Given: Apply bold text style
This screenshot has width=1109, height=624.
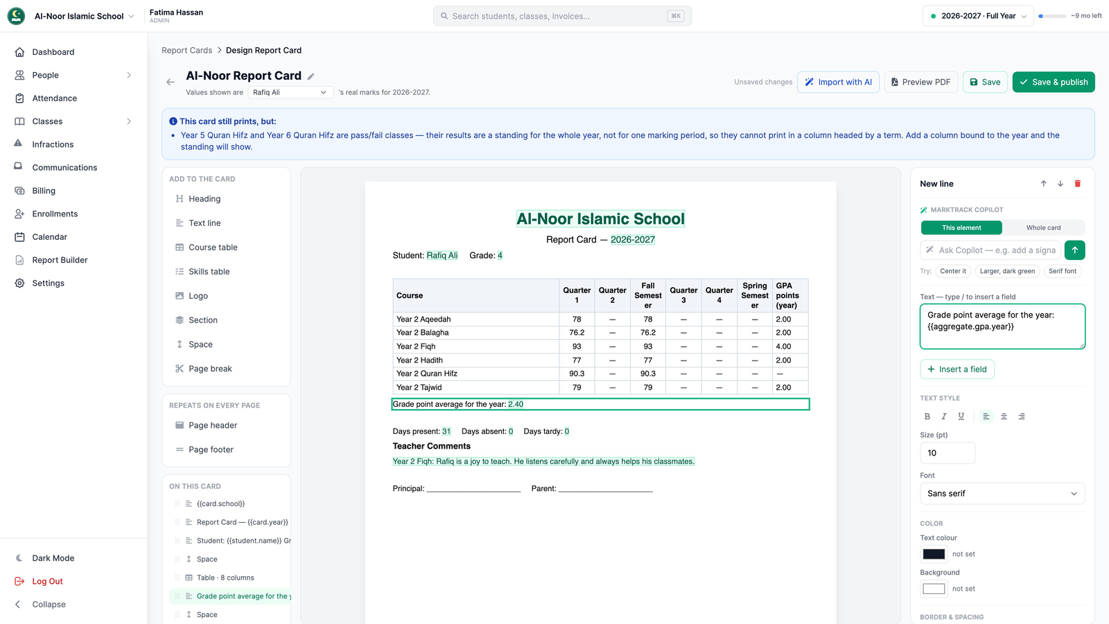Looking at the screenshot, I should click(927, 417).
